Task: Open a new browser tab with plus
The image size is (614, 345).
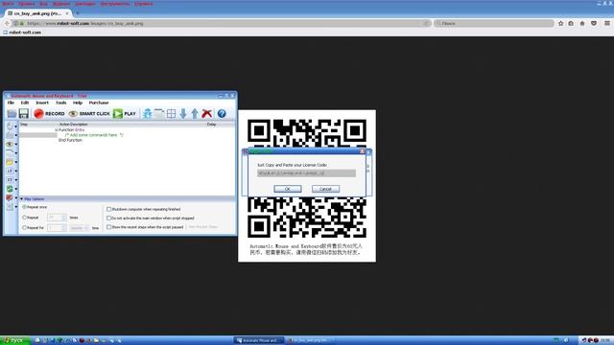Action: coord(78,13)
